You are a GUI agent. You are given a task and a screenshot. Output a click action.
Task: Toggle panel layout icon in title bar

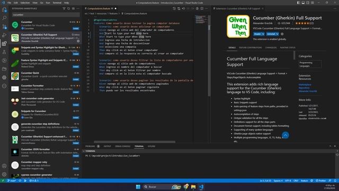303,3
